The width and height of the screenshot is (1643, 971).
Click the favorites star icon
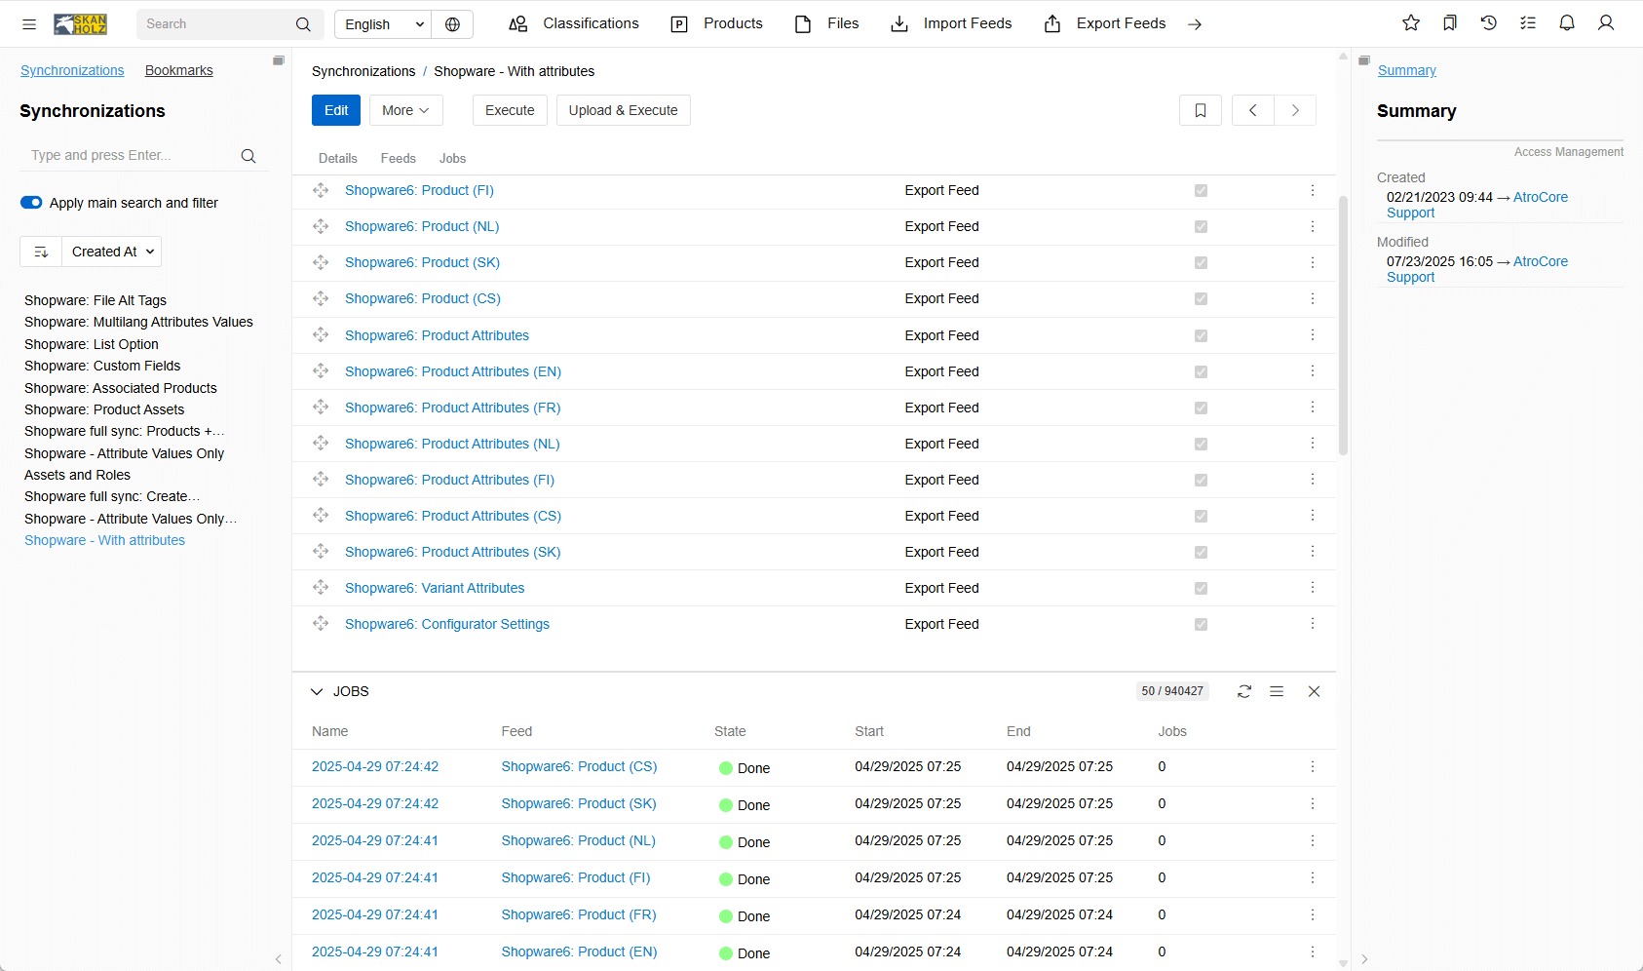click(1410, 23)
